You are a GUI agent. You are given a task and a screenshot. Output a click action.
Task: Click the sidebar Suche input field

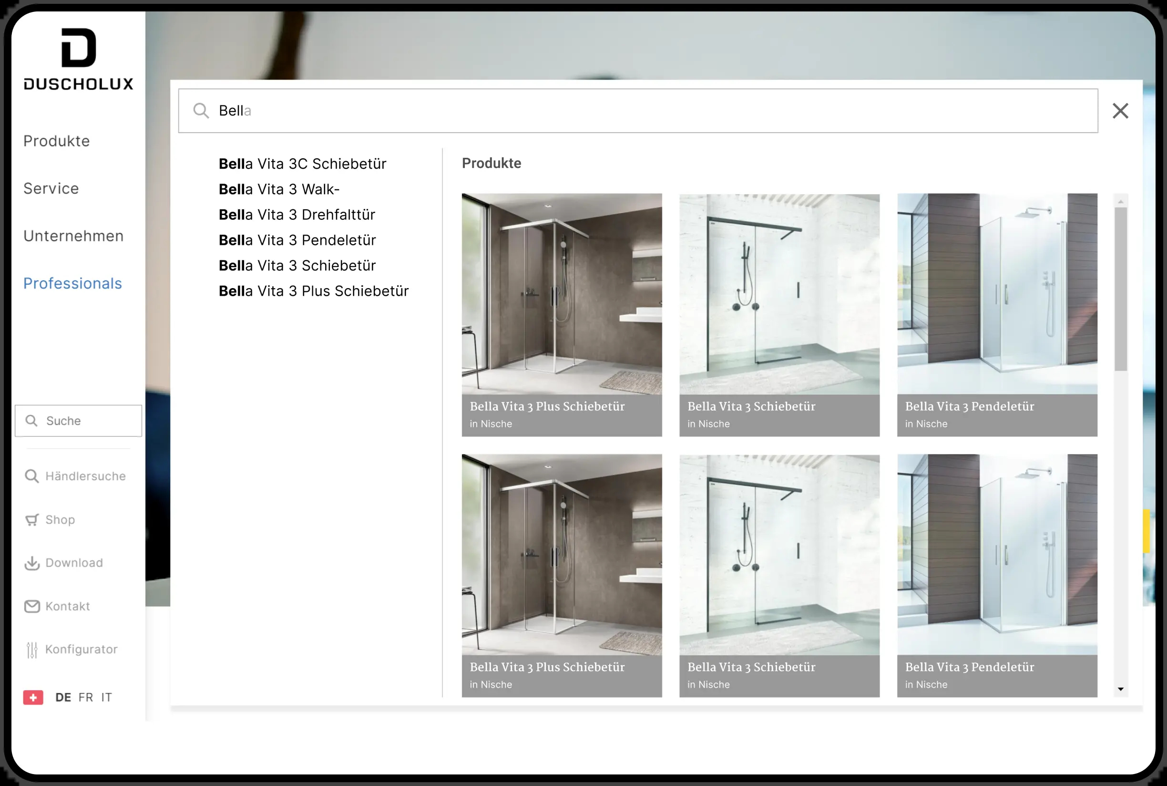coord(79,421)
